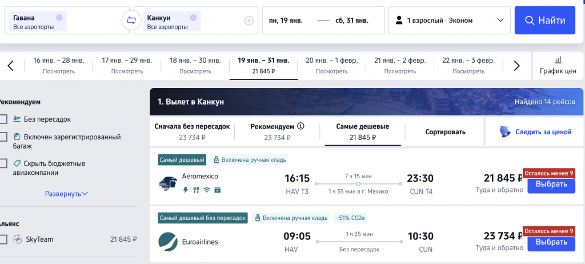
Task: Select the 20 янв. – 1 февр. date tab
Action: (332, 66)
